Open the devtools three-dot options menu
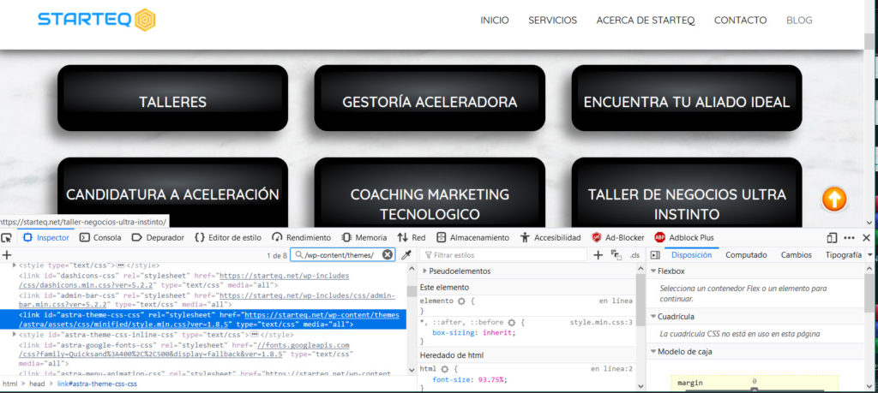This screenshot has width=878, height=393. [849, 237]
